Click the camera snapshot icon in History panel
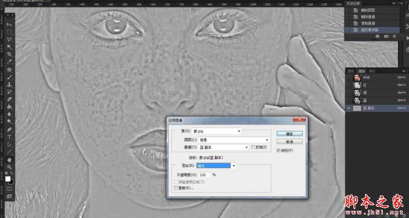The image size is (409, 218). pyautogui.click(x=386, y=37)
